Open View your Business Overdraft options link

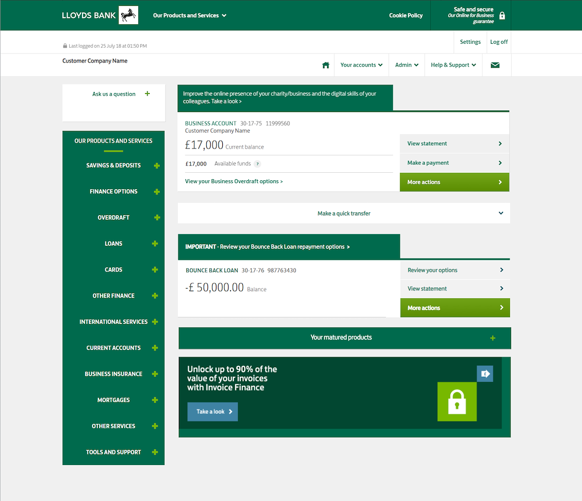[x=234, y=181]
